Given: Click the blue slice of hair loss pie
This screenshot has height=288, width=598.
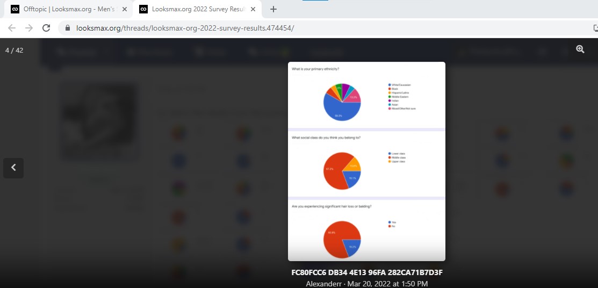Looking at the screenshot, I should 352,247.
